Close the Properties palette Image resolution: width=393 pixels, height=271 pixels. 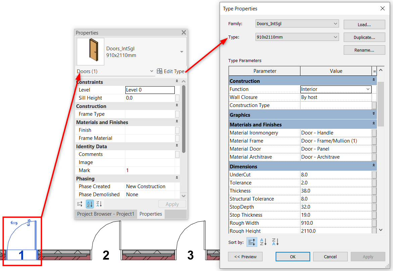[x=183, y=33]
